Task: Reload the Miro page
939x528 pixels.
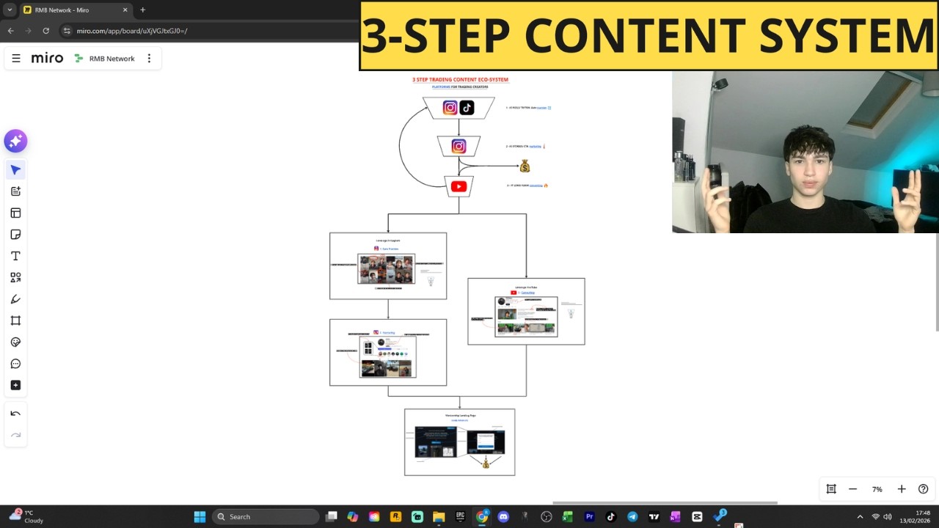Action: [x=45, y=31]
